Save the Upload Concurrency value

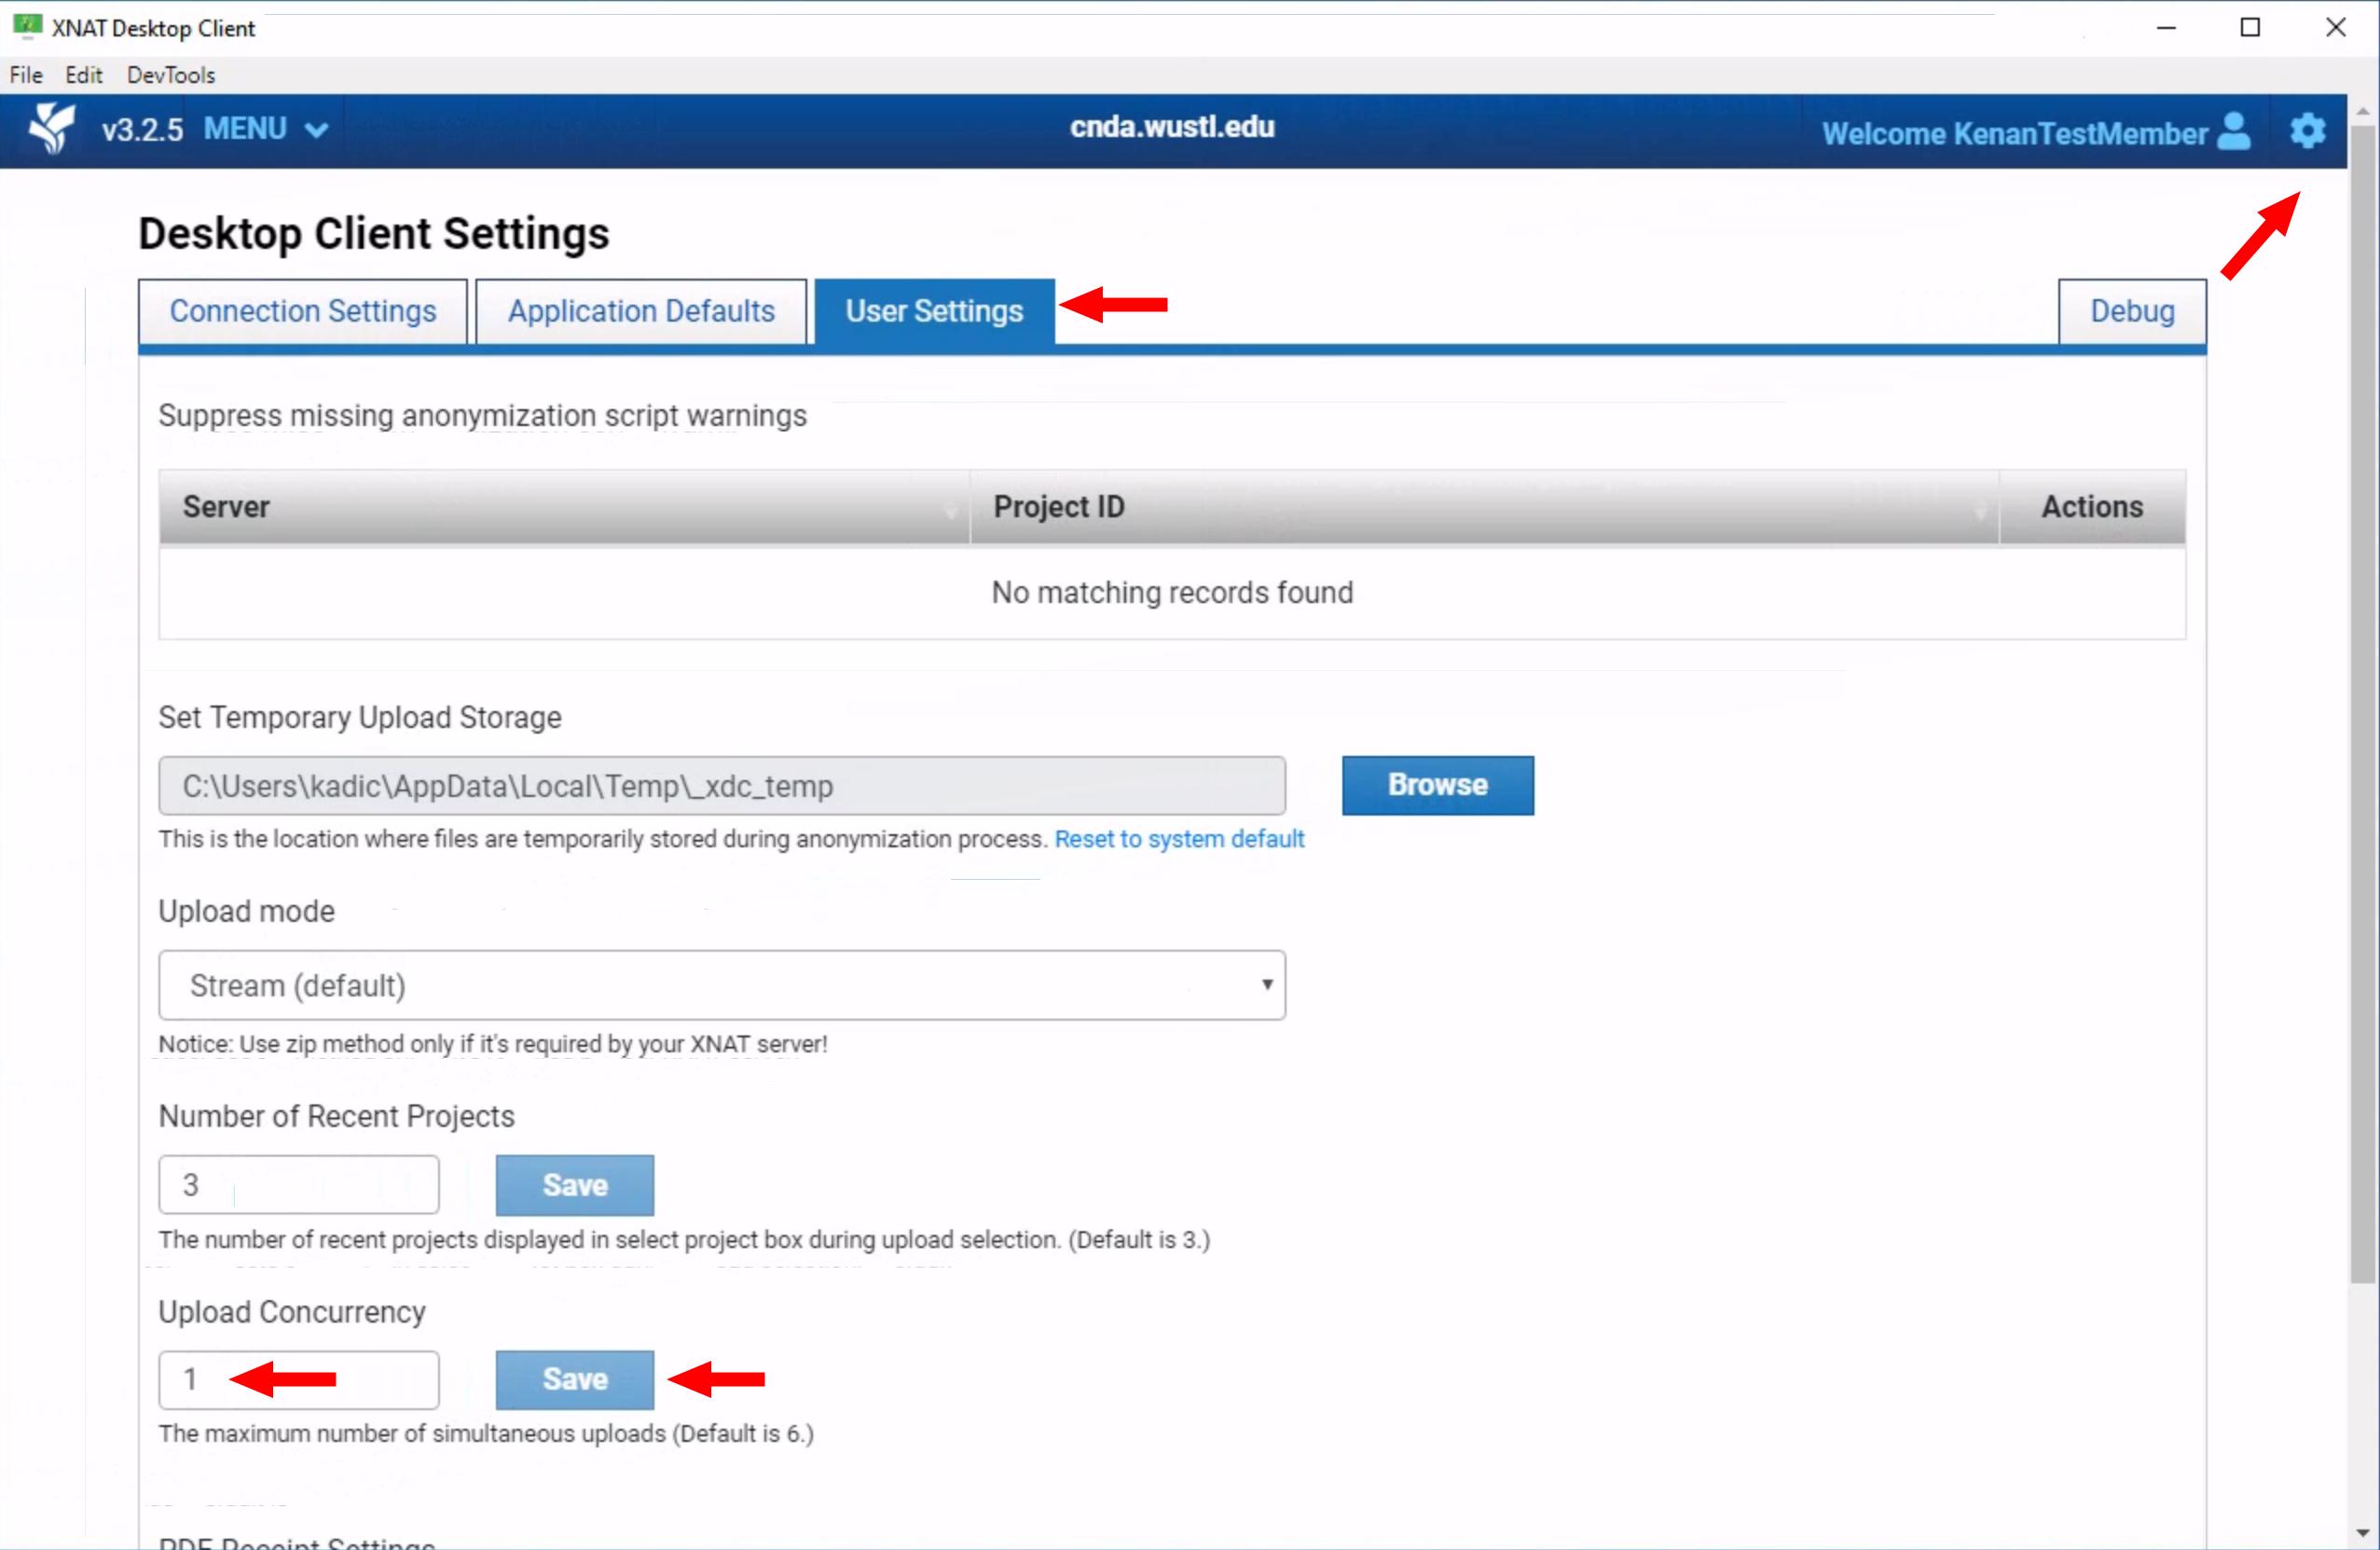point(574,1379)
